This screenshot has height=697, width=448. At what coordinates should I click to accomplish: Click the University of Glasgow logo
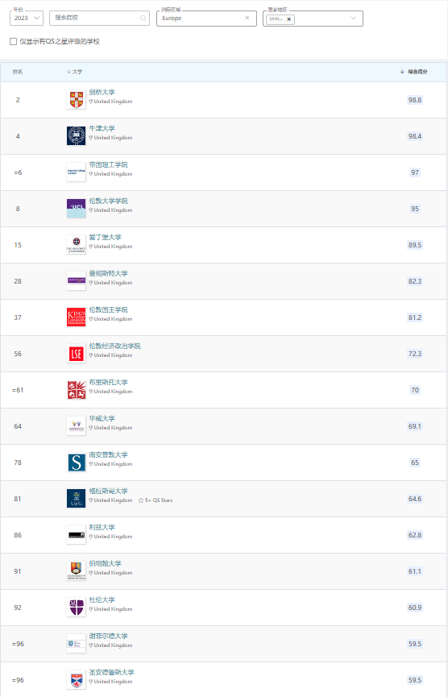point(76,499)
